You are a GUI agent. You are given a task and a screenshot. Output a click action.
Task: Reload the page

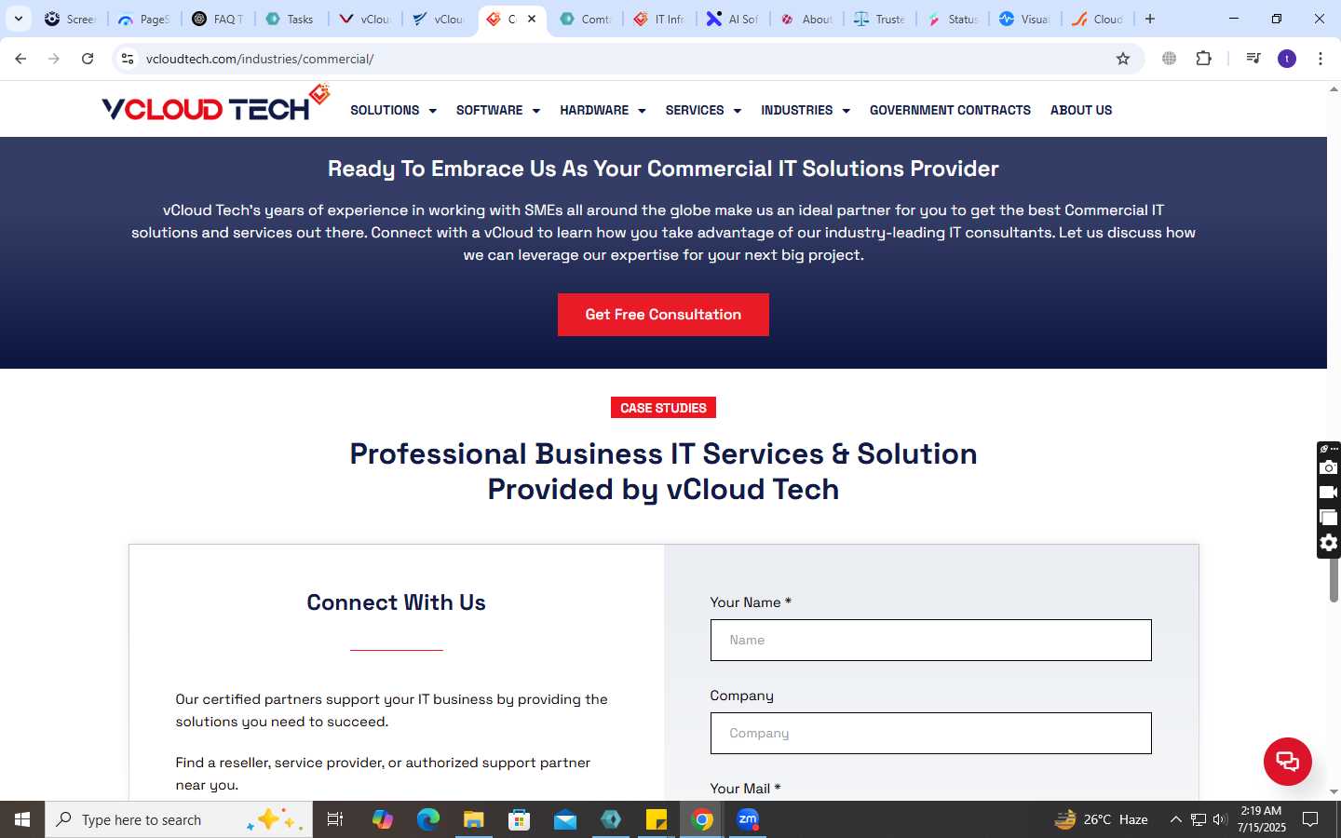[x=88, y=59]
